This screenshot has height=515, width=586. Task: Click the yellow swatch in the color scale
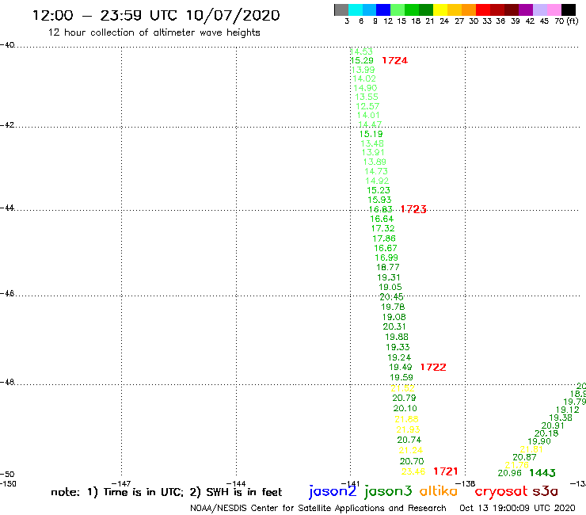[x=440, y=10]
